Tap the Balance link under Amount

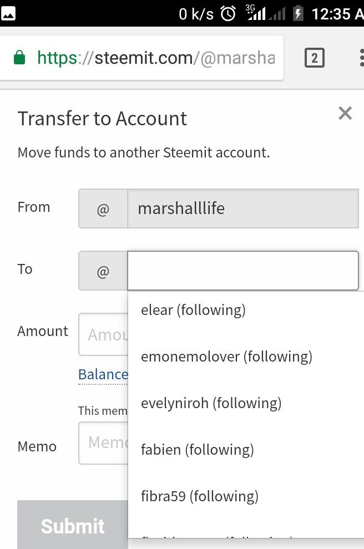103,374
